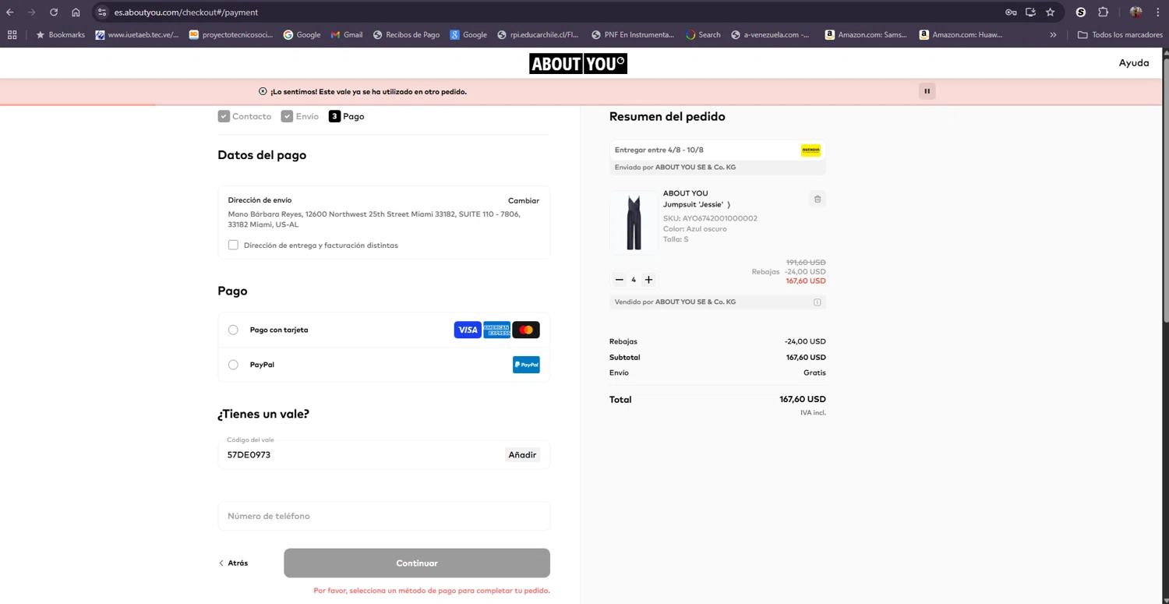Viewport: 1169px width, 604px height.
Task: Open the PNF En Instrumenta... bookmark
Action: [x=633, y=35]
